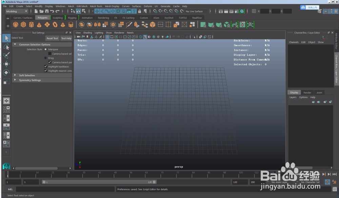Click the New Scene icon
The image size is (339, 198).
[x=36, y=11]
